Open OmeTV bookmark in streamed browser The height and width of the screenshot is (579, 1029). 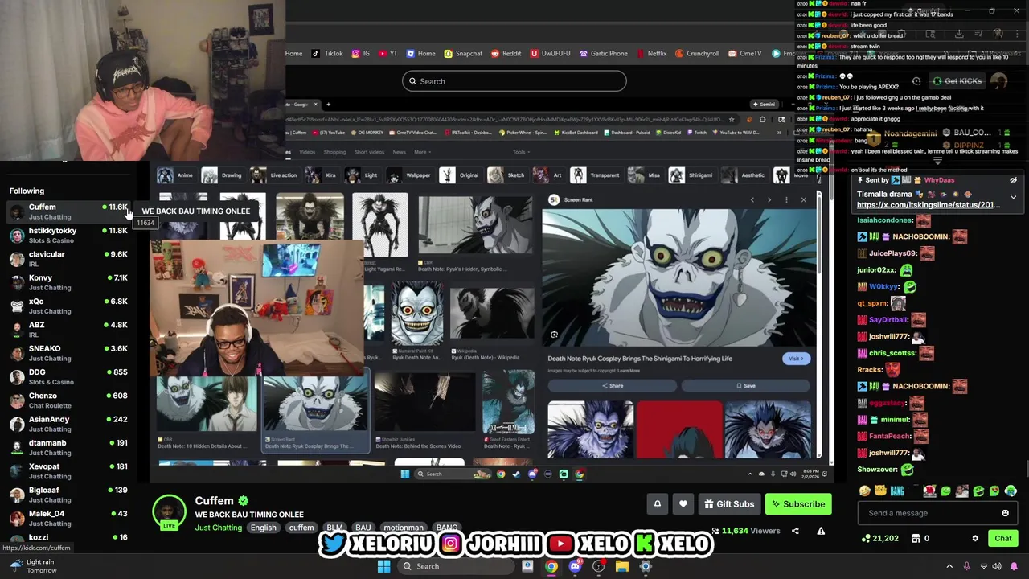tap(744, 54)
